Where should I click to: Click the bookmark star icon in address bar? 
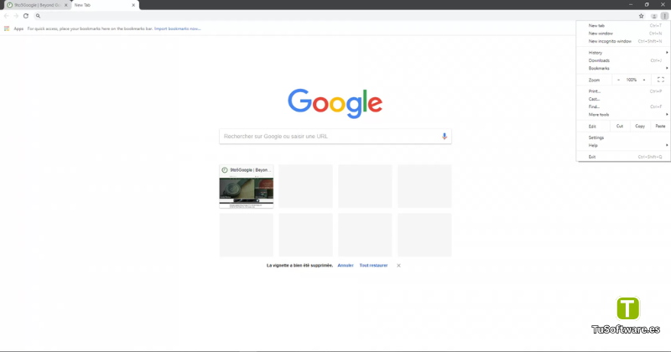click(641, 16)
